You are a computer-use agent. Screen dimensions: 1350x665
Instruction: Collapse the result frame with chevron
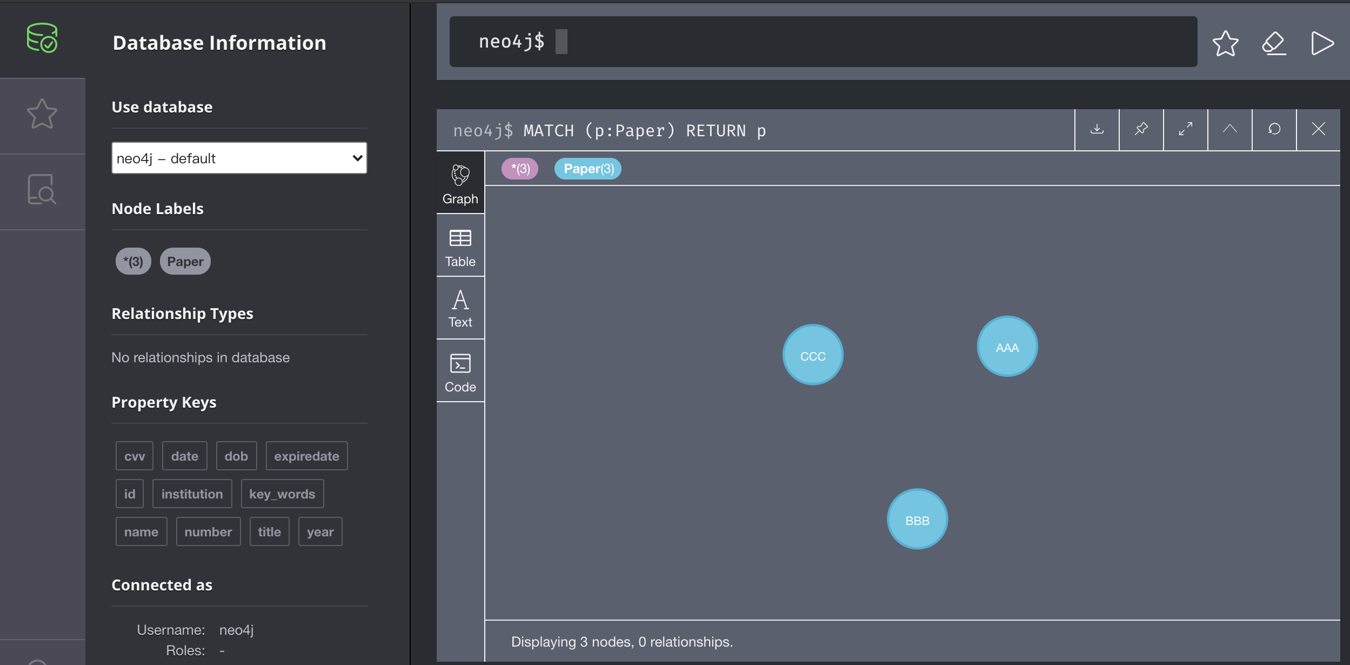[x=1229, y=129]
